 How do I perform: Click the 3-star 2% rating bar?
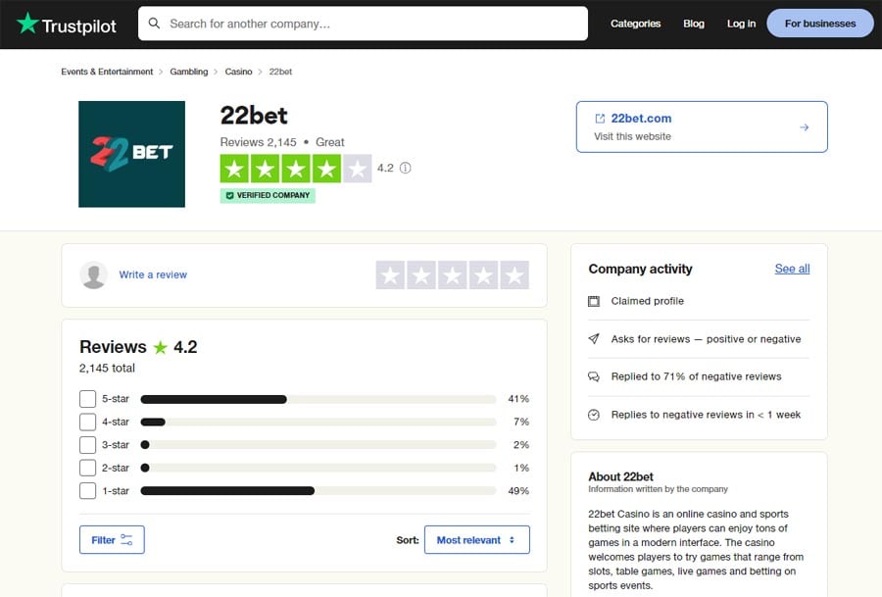(x=318, y=445)
